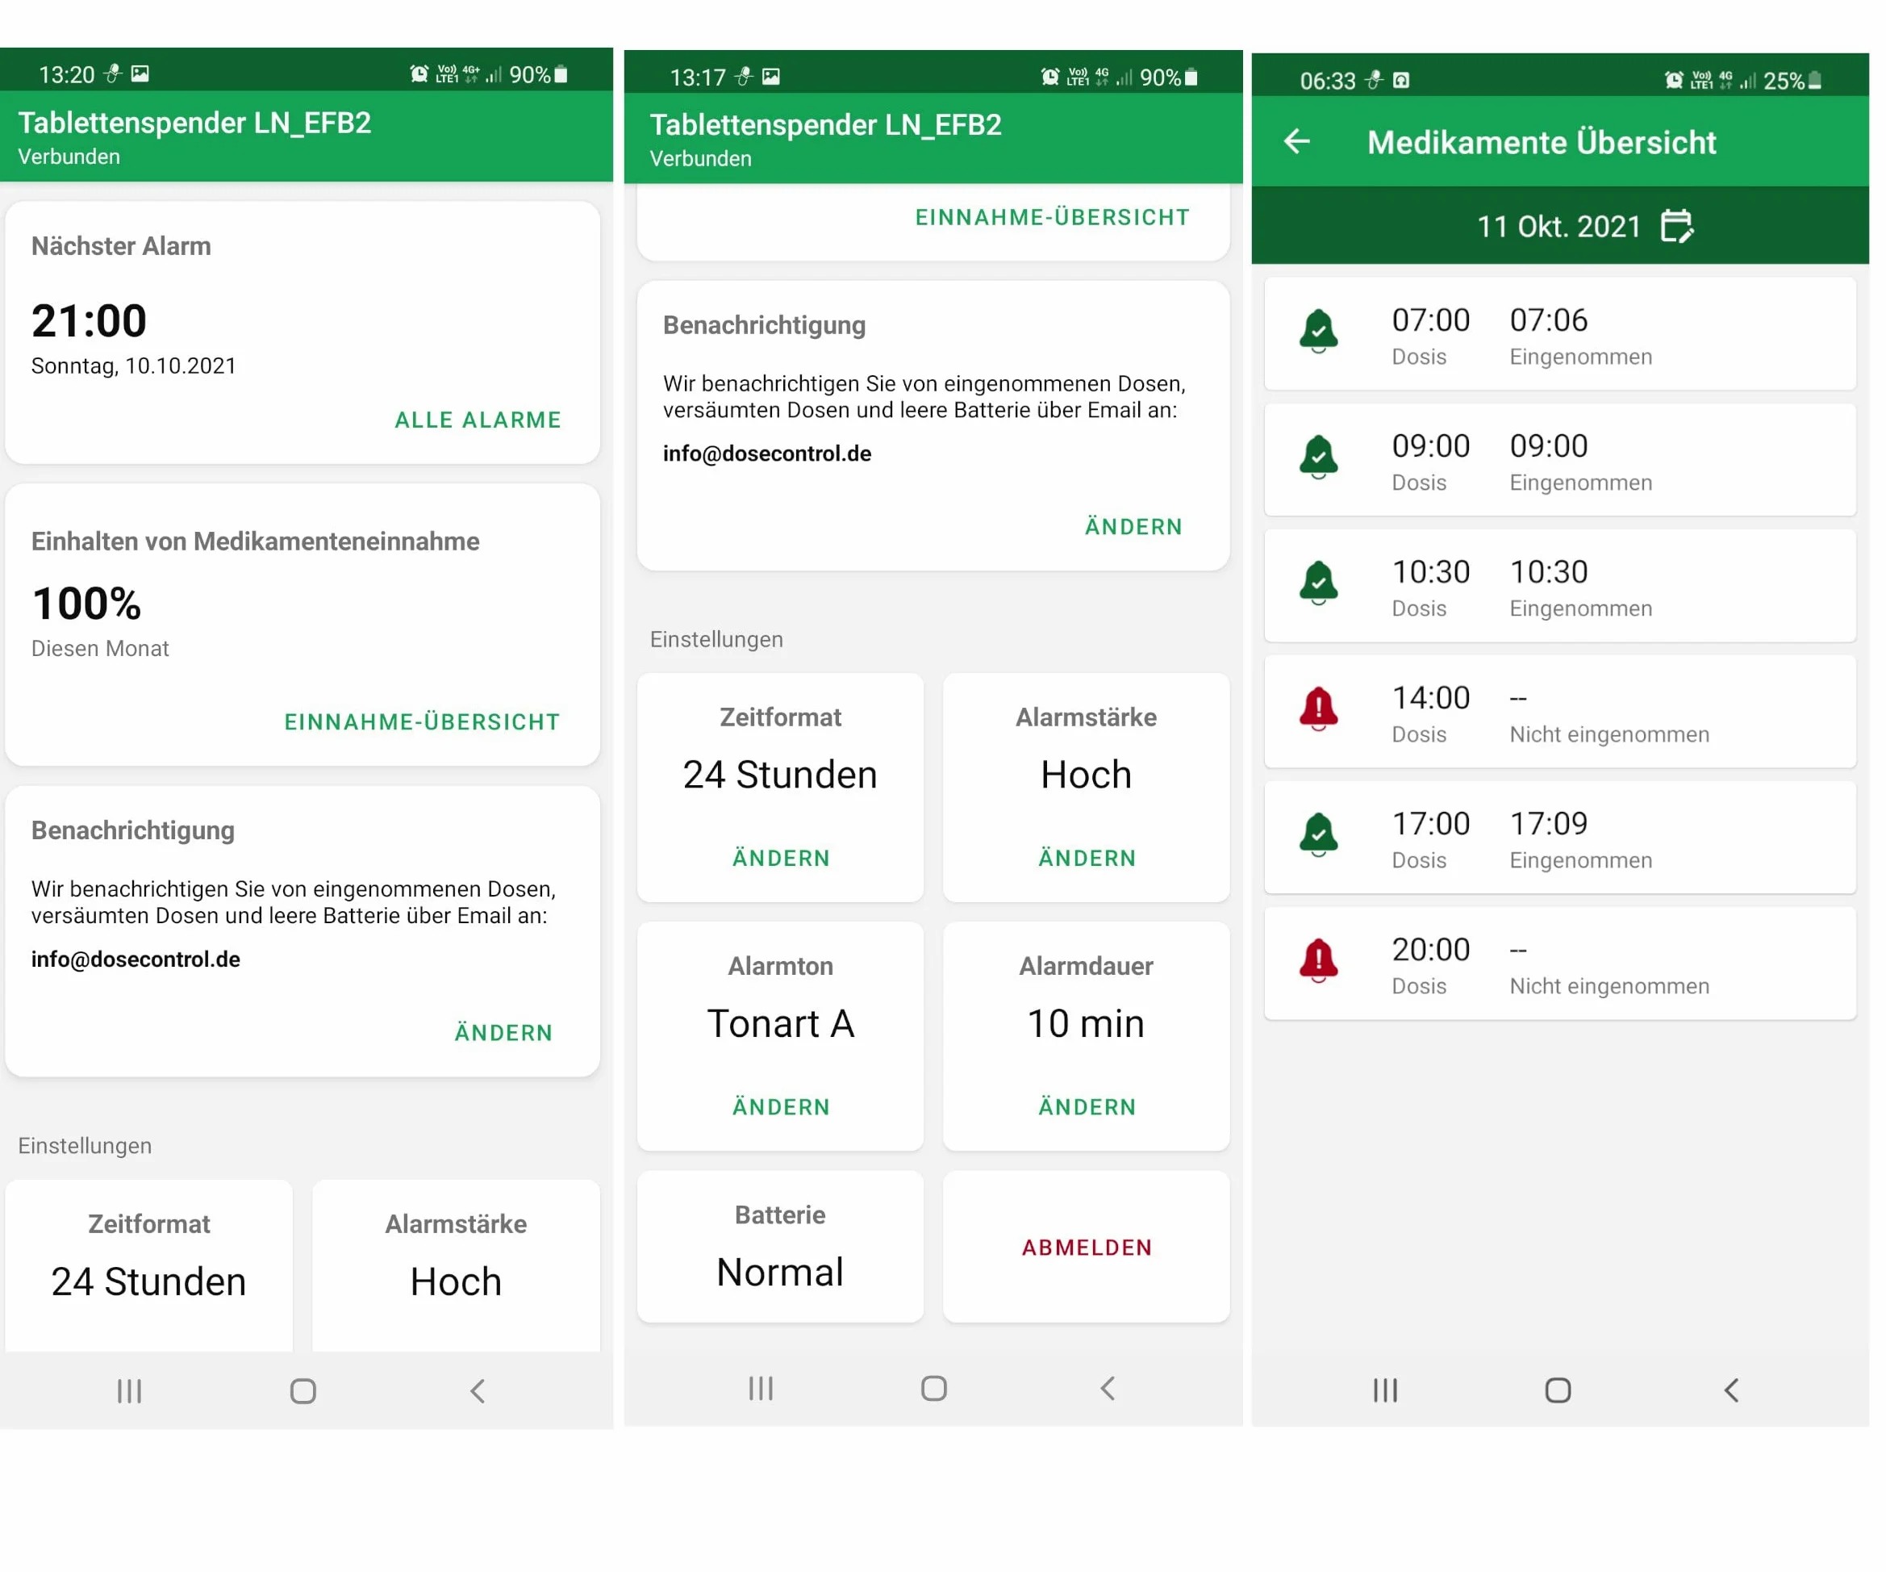This screenshot has height=1572, width=1886.
Task: Open EINNAHME-ÜBERSICHT at the top of the middle screen
Action: point(1053,217)
